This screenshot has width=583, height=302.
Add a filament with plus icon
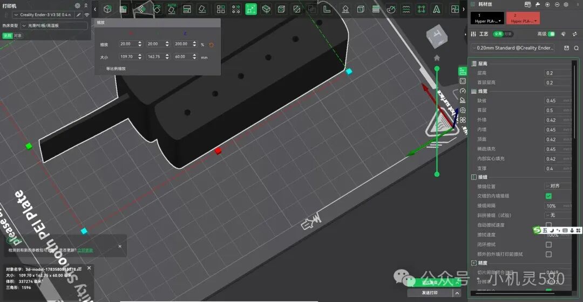[x=547, y=4]
